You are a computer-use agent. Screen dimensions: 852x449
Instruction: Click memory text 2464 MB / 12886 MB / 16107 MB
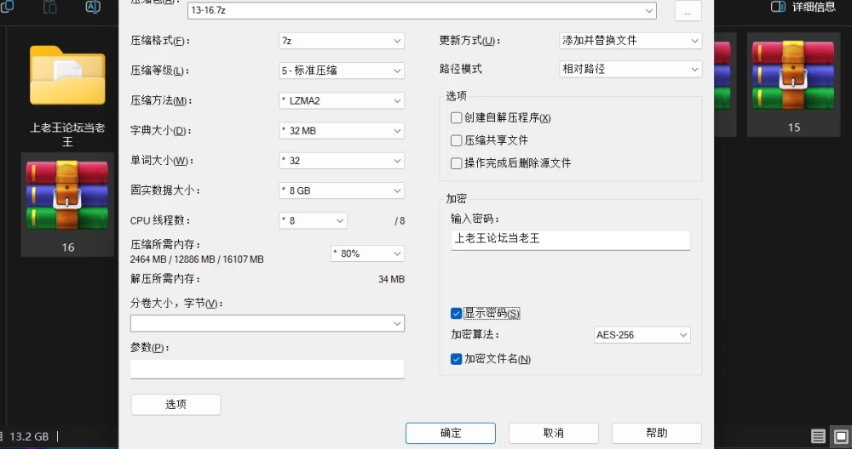tap(197, 259)
